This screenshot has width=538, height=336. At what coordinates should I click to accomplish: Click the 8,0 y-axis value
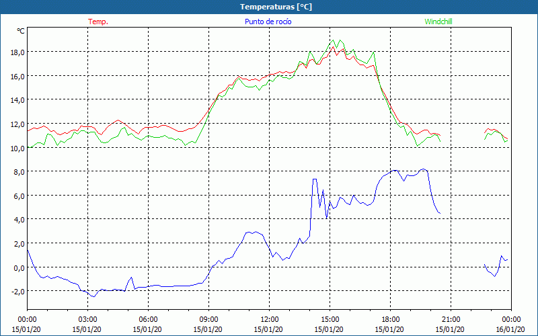(20, 172)
